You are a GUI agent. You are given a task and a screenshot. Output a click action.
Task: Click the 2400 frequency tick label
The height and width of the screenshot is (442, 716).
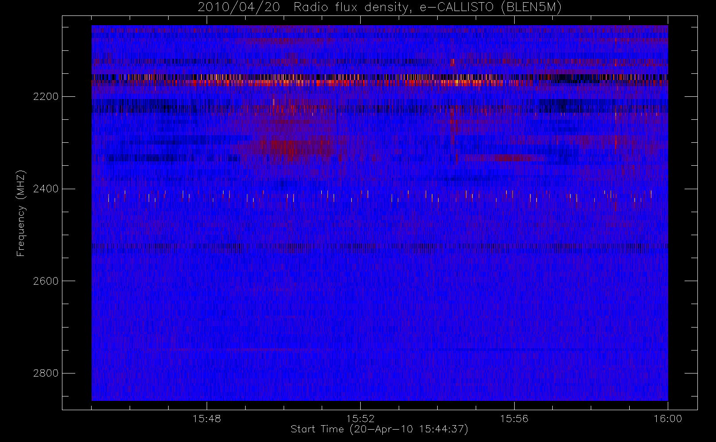(46, 189)
